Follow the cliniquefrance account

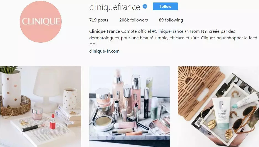165,6
